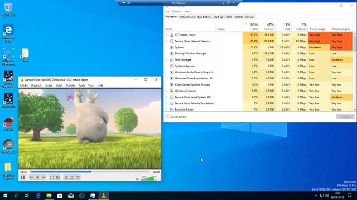Sort processes by Network column
This screenshot has height=200, width=357.
[x=300, y=27]
